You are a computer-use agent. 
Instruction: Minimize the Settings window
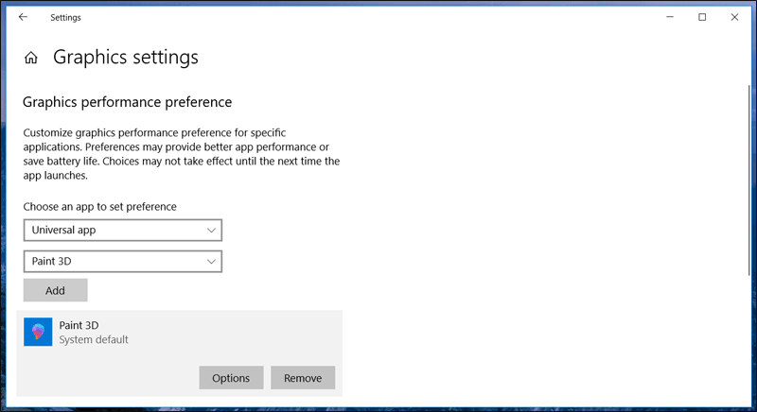coord(670,17)
